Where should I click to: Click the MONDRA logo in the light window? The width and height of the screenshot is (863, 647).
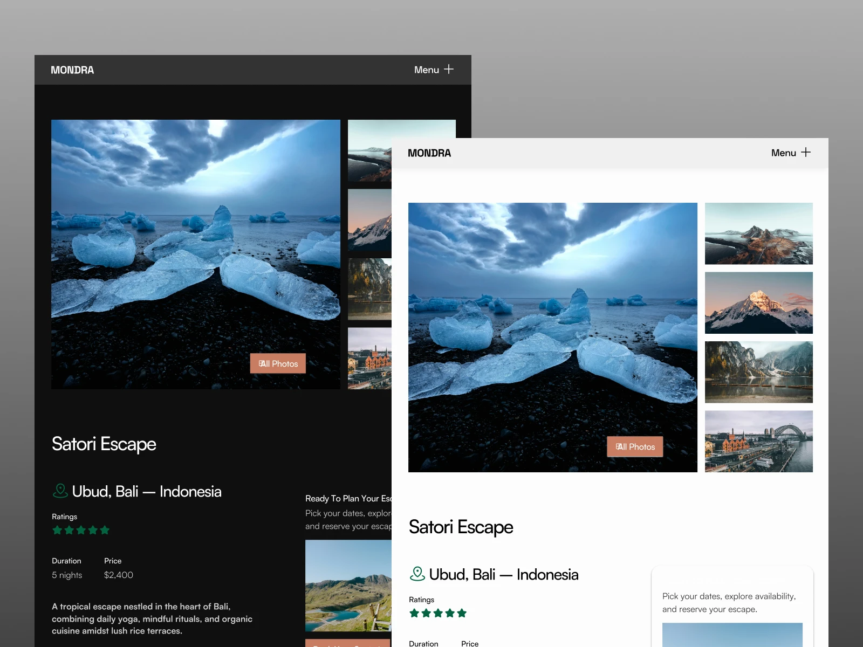pos(429,153)
